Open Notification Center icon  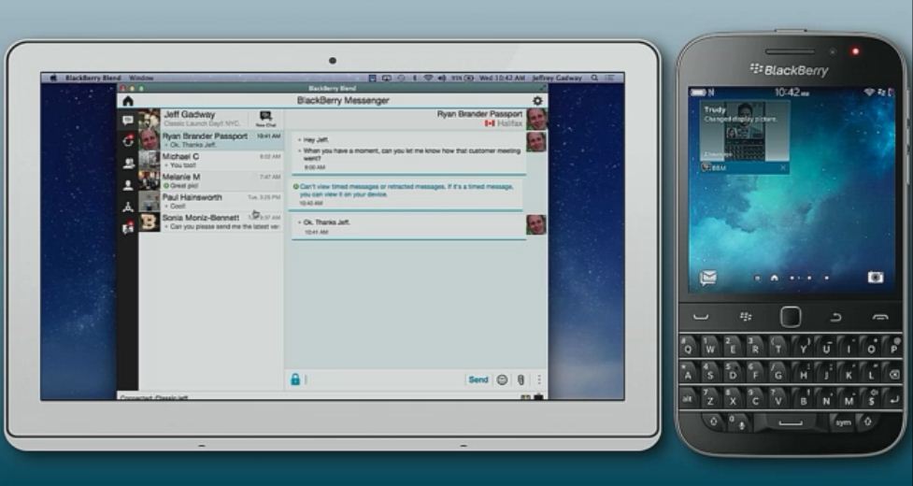point(609,78)
